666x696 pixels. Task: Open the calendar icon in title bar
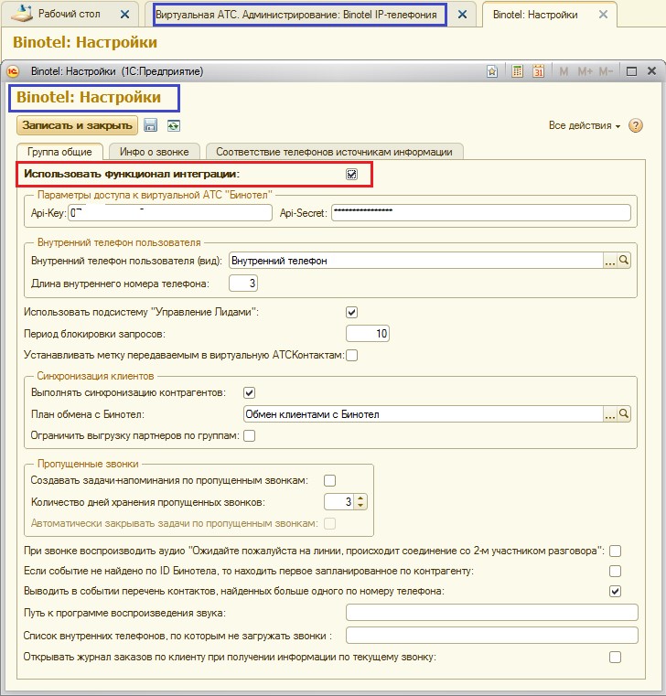click(x=538, y=71)
